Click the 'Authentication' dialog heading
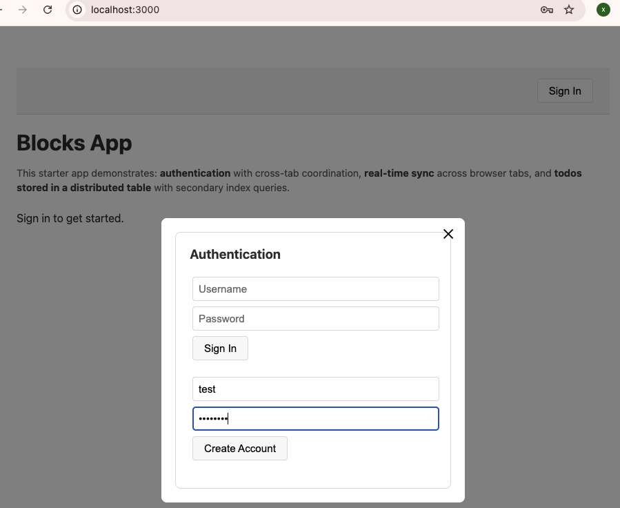The image size is (620, 508). tap(235, 255)
